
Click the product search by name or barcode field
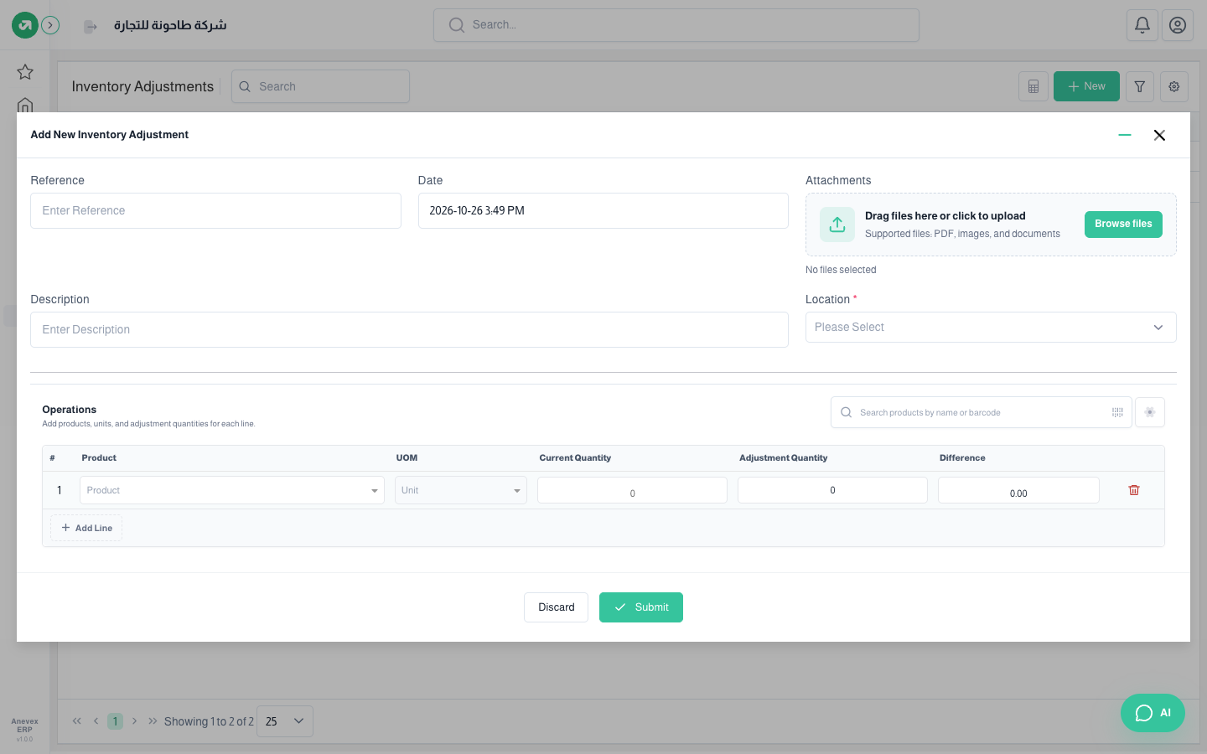pos(982,412)
